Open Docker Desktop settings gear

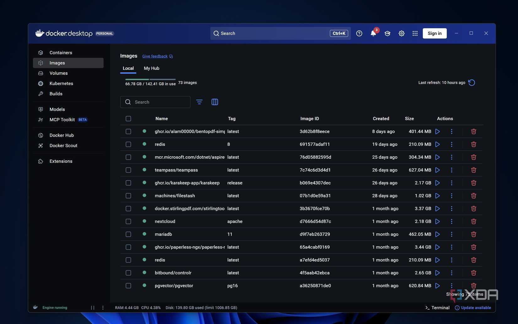click(x=402, y=33)
